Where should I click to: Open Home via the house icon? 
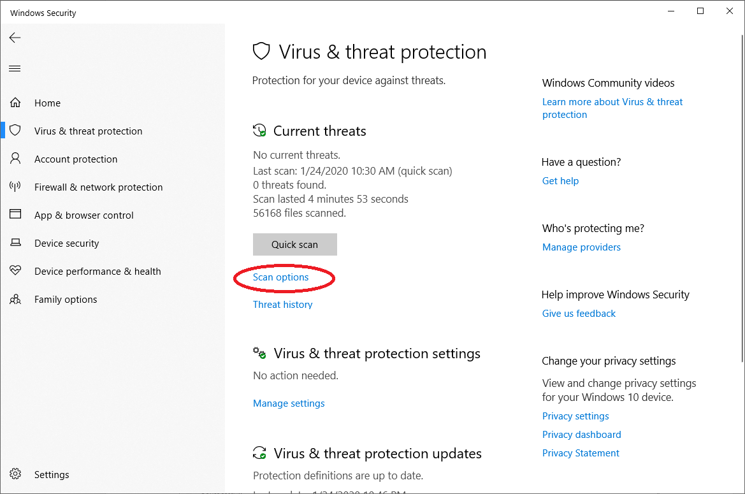(x=15, y=103)
